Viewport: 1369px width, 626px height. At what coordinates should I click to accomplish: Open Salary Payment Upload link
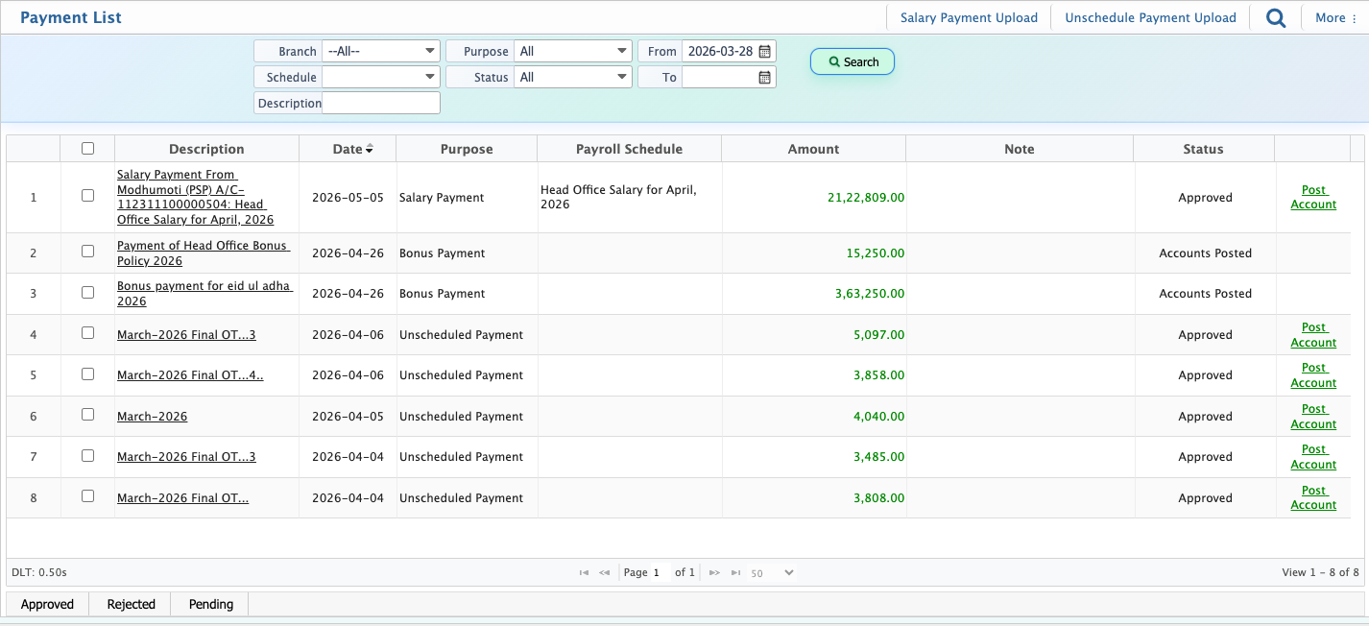coord(969,18)
